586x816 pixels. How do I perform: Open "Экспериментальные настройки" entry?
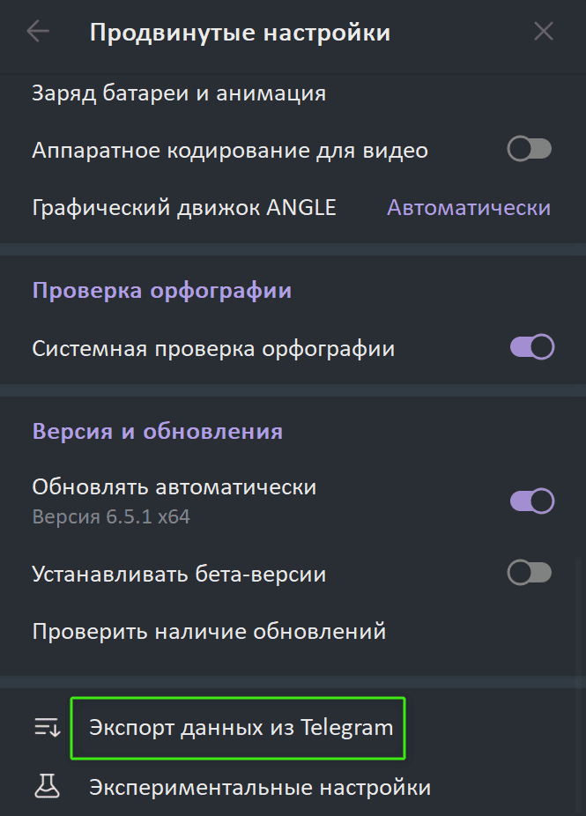[260, 787]
